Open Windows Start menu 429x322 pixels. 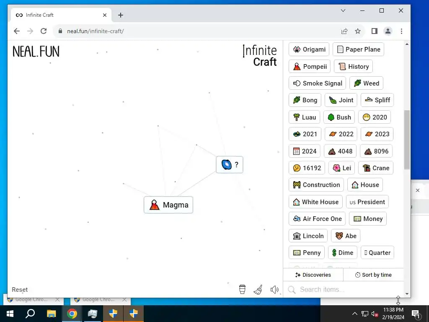tap(10, 314)
